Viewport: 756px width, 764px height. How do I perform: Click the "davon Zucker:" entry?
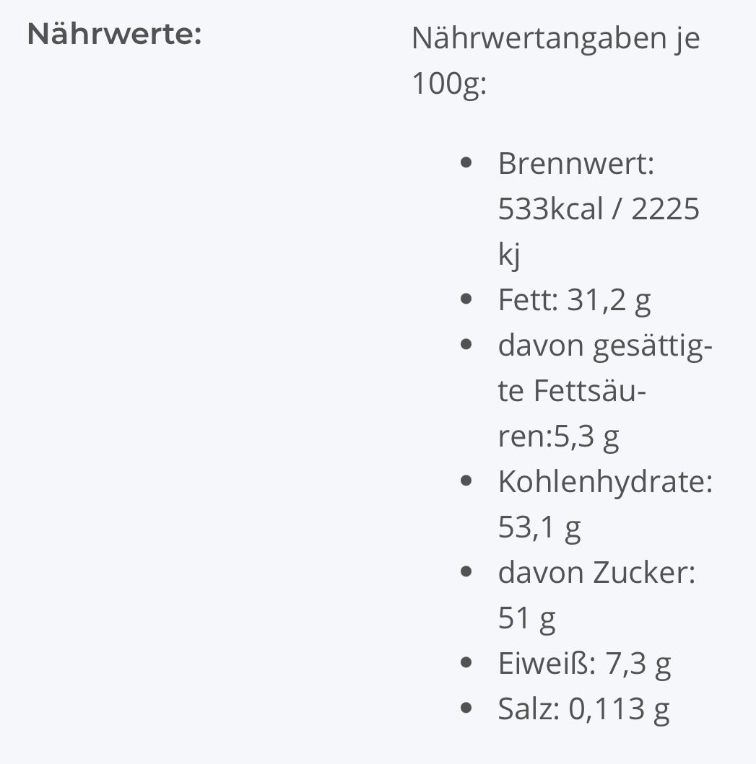[596, 573]
